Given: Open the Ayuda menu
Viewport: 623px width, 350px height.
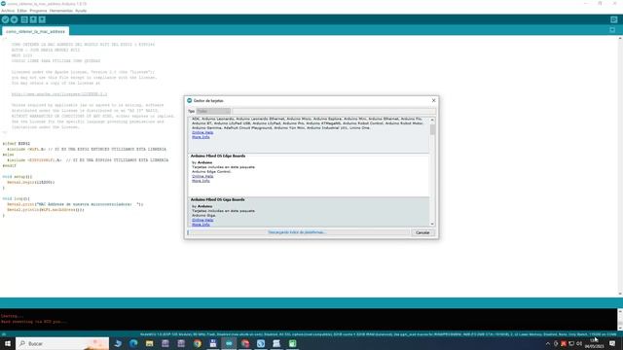Looking at the screenshot, I should click(81, 11).
